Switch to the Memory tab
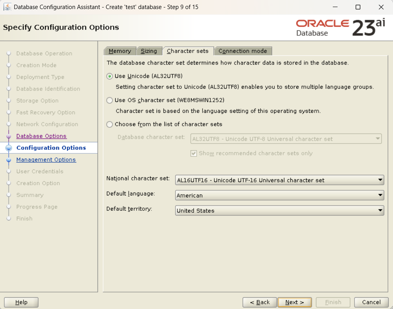The width and height of the screenshot is (393, 309). pyautogui.click(x=120, y=51)
